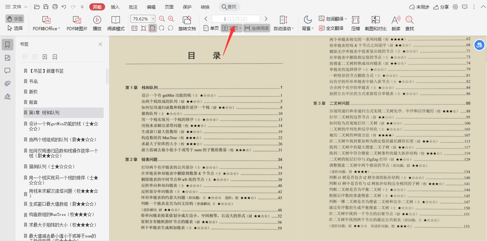Launch 截图和对比 screenshot and compare
This screenshot has height=241, width=487.
coord(376,23)
